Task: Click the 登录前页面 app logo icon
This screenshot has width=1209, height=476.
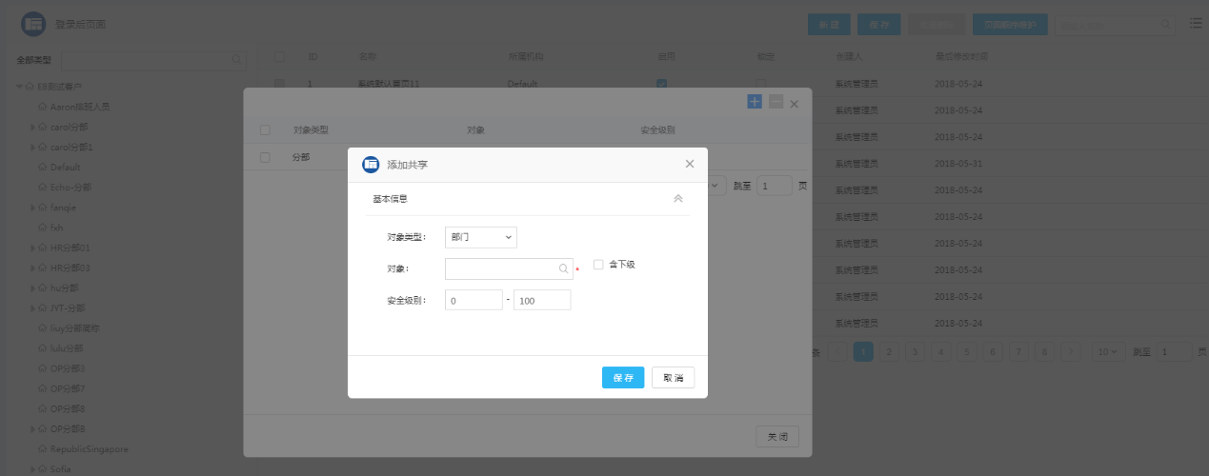Action: [x=34, y=24]
